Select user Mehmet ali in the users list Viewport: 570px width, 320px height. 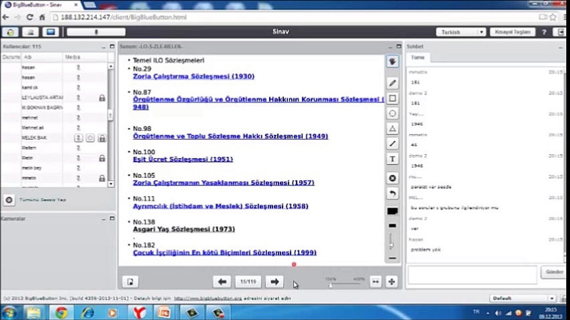(x=54, y=128)
